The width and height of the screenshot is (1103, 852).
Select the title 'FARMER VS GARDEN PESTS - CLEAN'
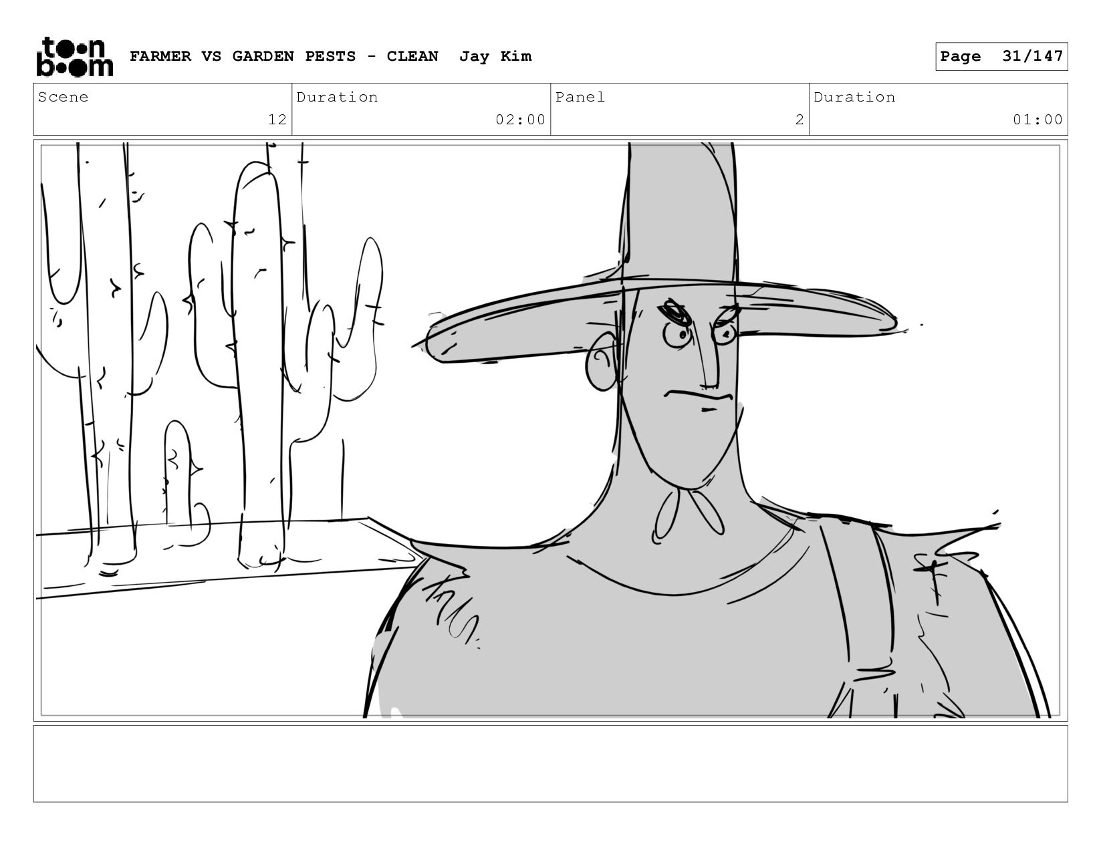pos(284,56)
